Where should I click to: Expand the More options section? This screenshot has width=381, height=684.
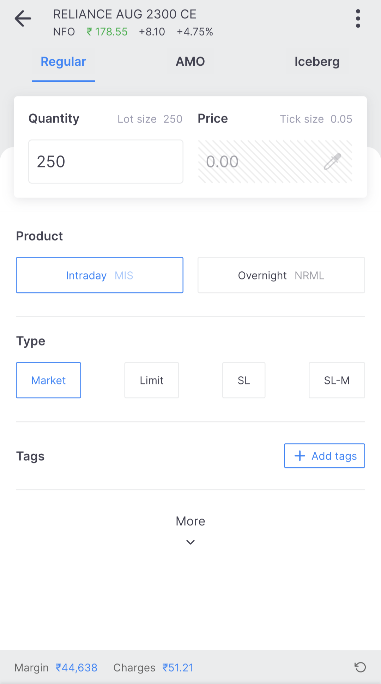coord(190,530)
